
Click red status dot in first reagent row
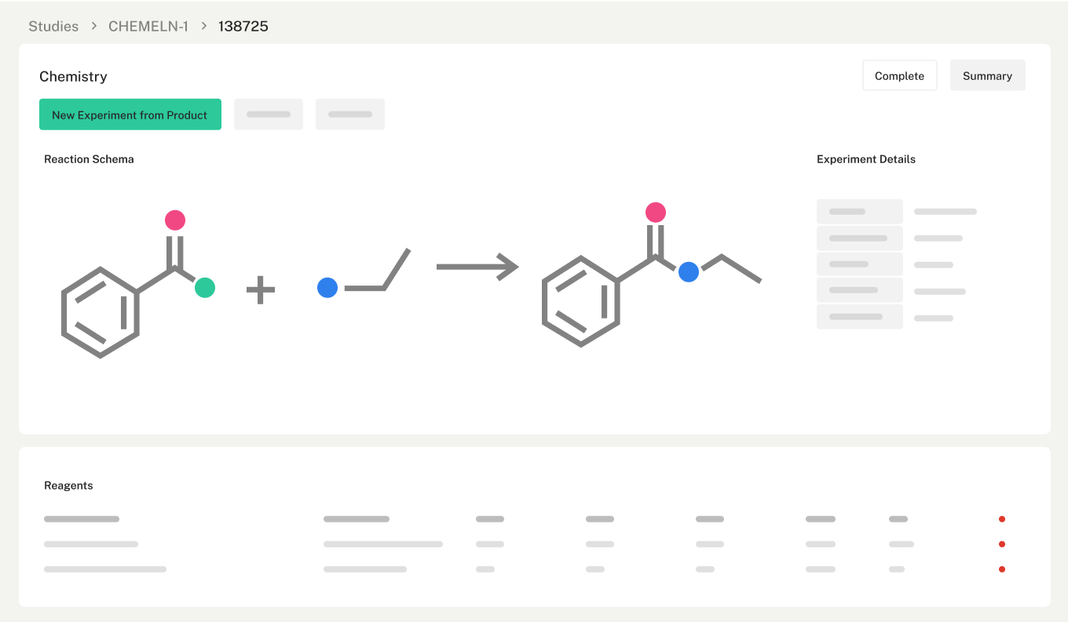coord(1002,519)
